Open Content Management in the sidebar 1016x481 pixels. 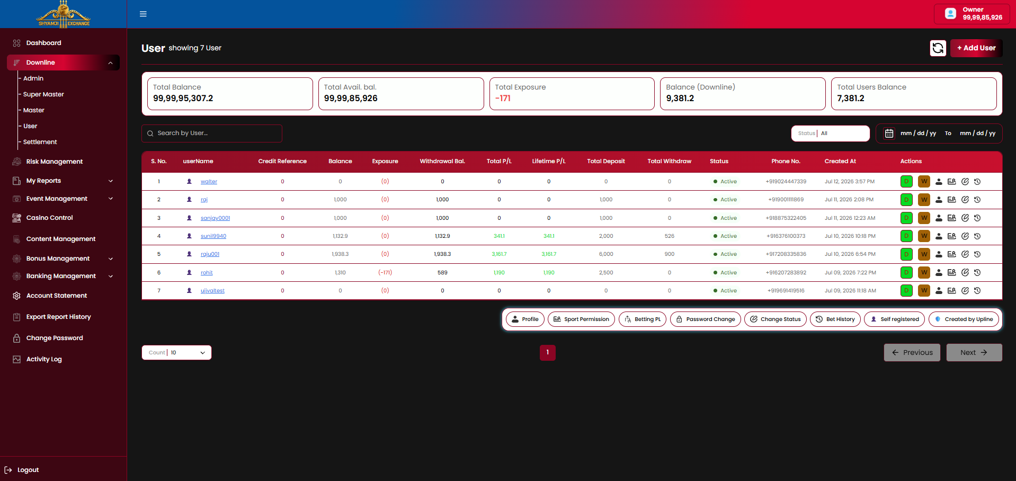[61, 239]
